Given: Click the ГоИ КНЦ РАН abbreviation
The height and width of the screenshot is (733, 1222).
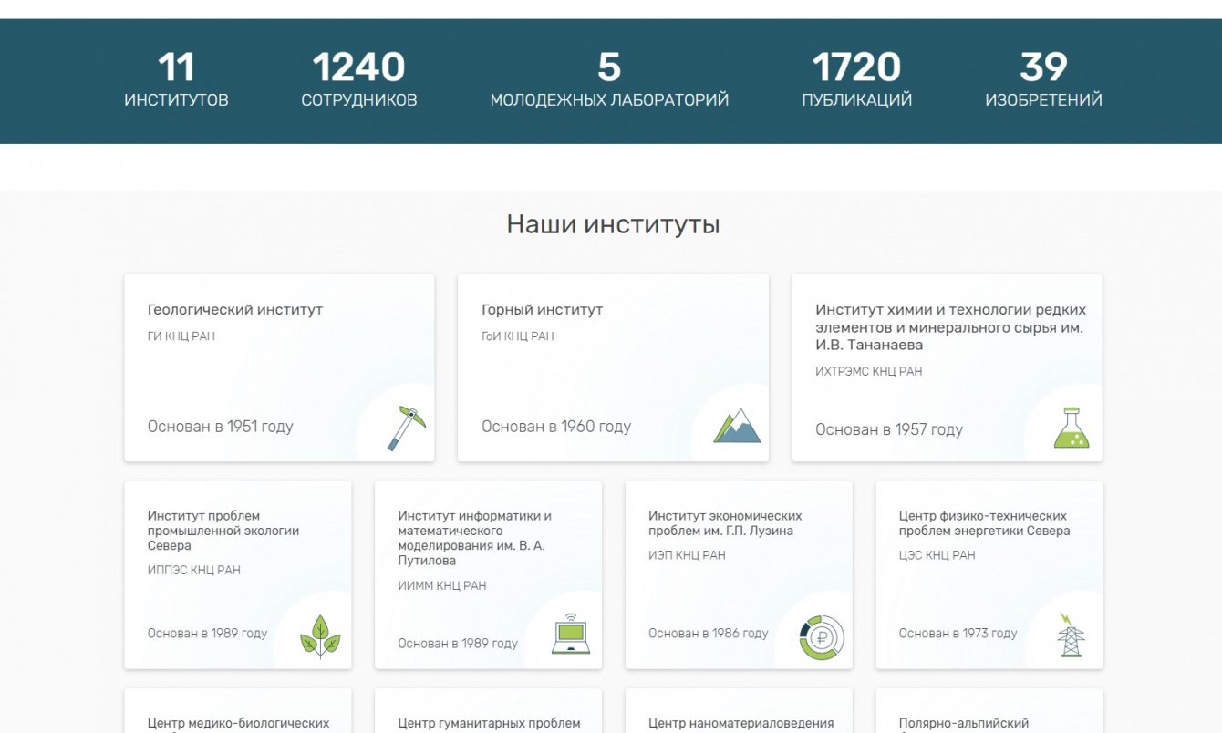Looking at the screenshot, I should (x=518, y=336).
